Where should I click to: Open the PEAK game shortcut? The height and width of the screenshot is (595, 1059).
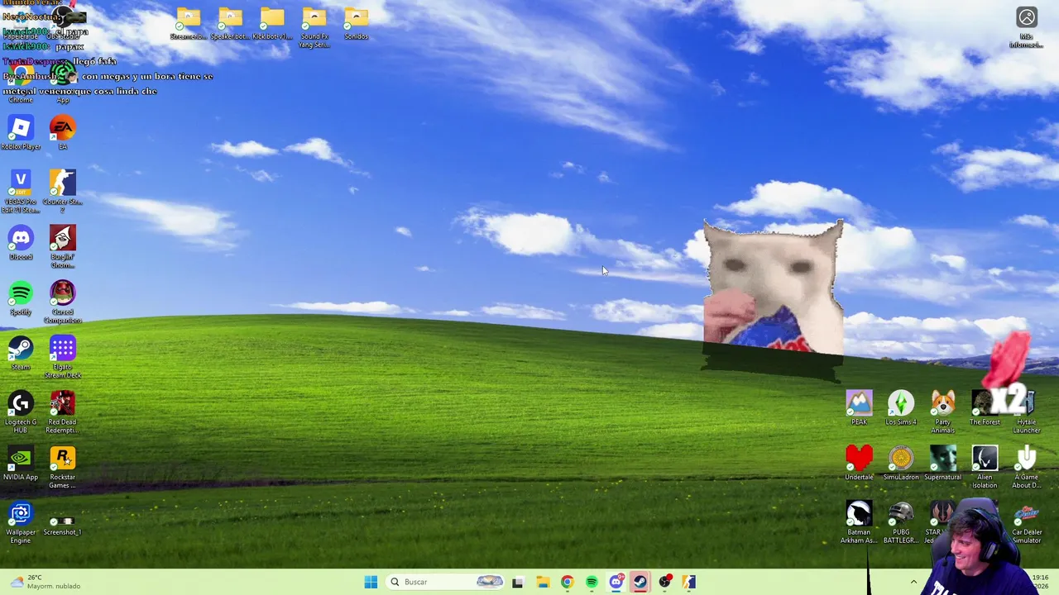pos(859,408)
